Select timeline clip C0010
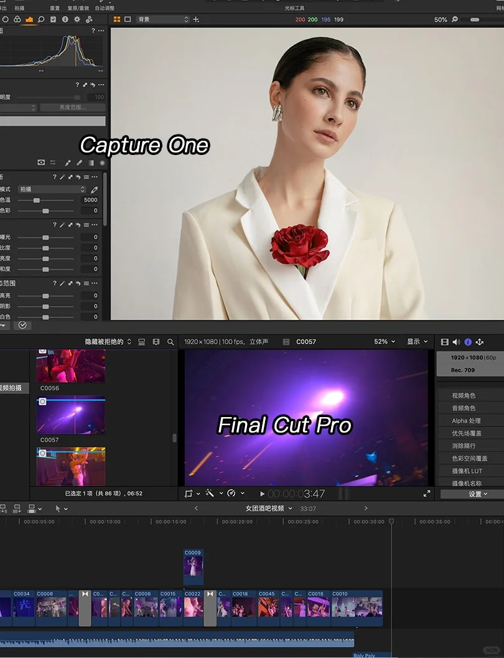504x658 pixels. pos(357,608)
